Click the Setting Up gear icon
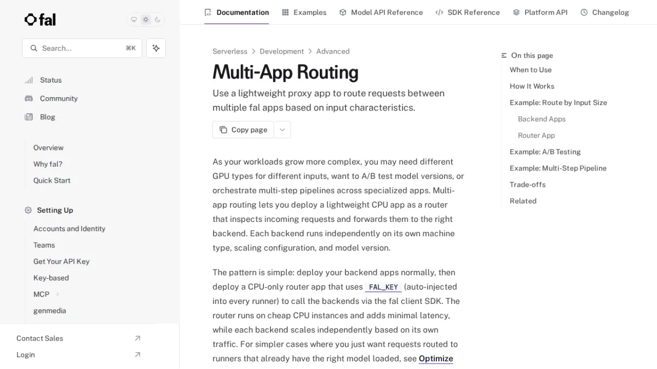 click(x=28, y=210)
